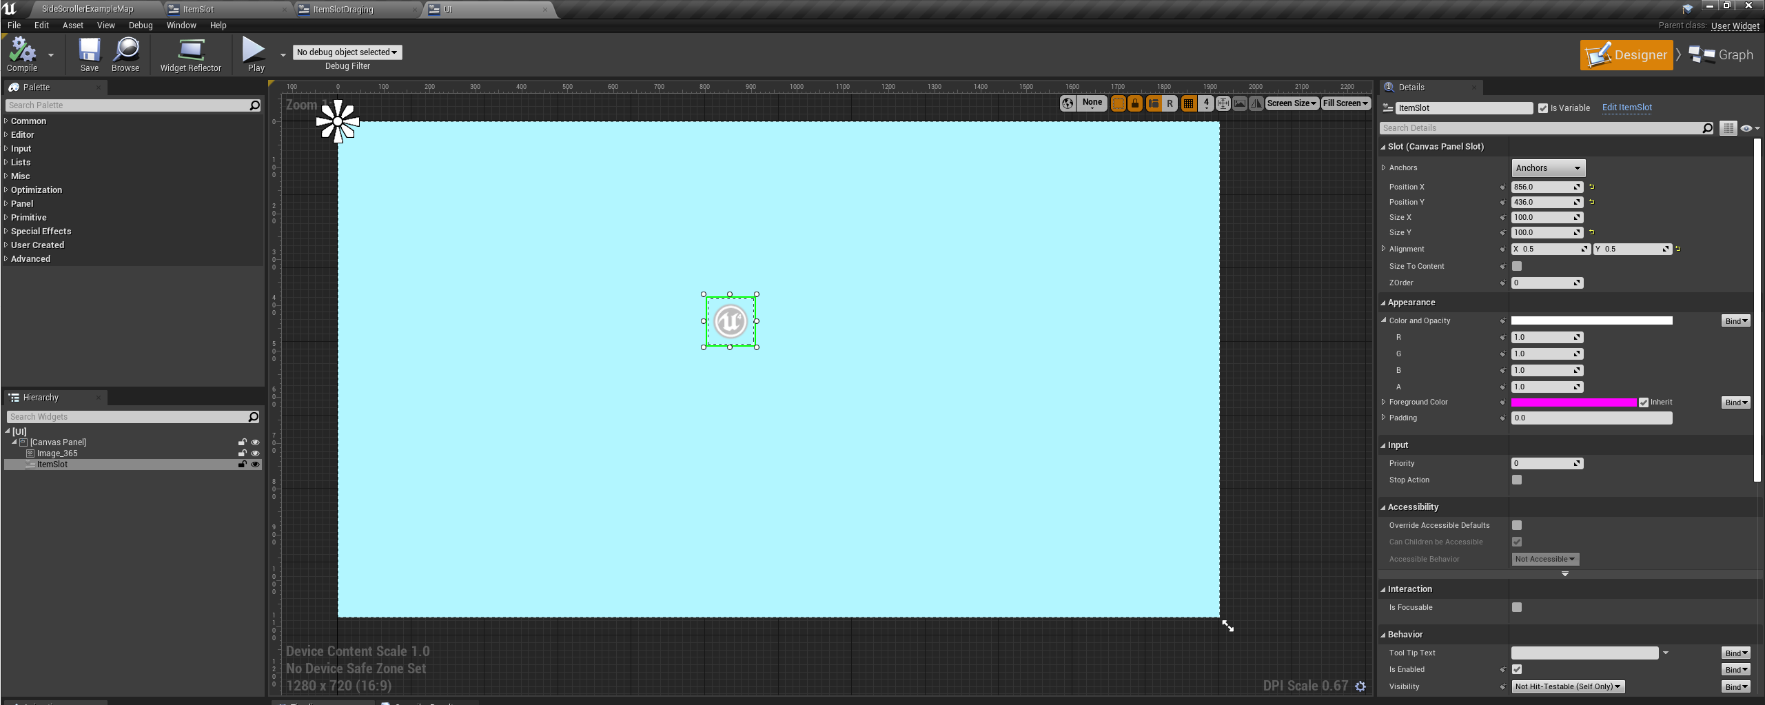Screen dimensions: 1765x705
Task: Toggle widget outlines dashed-square icon
Action: (x=1118, y=103)
